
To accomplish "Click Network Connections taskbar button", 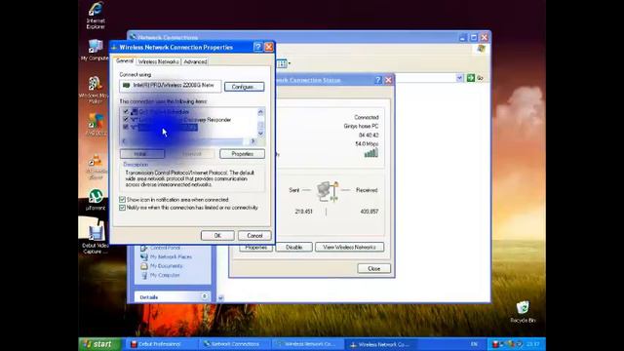I will pyautogui.click(x=235, y=344).
